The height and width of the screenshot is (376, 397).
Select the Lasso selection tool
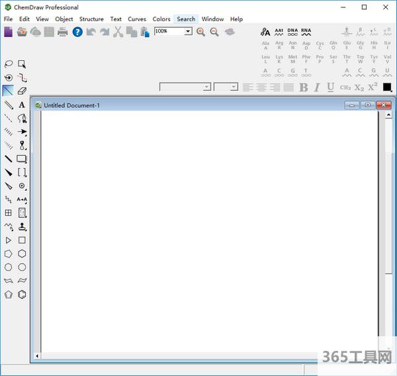click(x=9, y=64)
